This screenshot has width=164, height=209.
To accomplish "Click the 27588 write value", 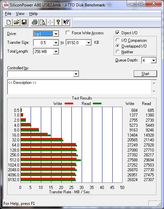I will click(132, 160).
